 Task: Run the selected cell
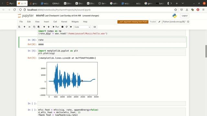(x=56, y=27)
